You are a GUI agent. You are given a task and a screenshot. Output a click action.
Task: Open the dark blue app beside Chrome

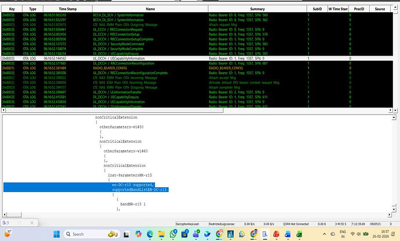point(230,234)
